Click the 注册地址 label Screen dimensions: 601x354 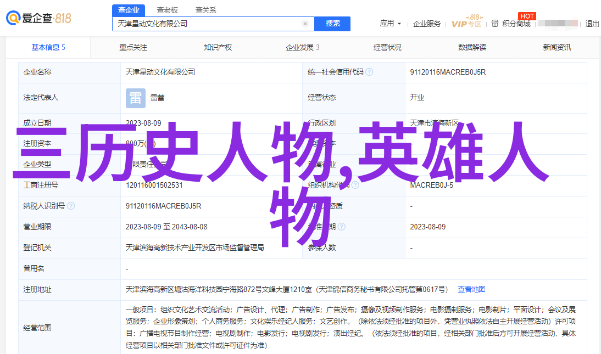37,290
